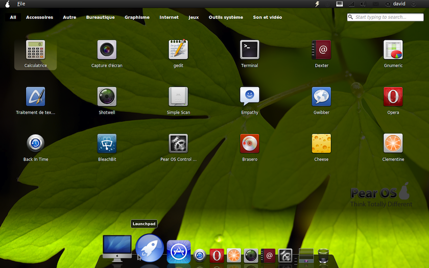Click the lightning bolt indicator

[317, 4]
